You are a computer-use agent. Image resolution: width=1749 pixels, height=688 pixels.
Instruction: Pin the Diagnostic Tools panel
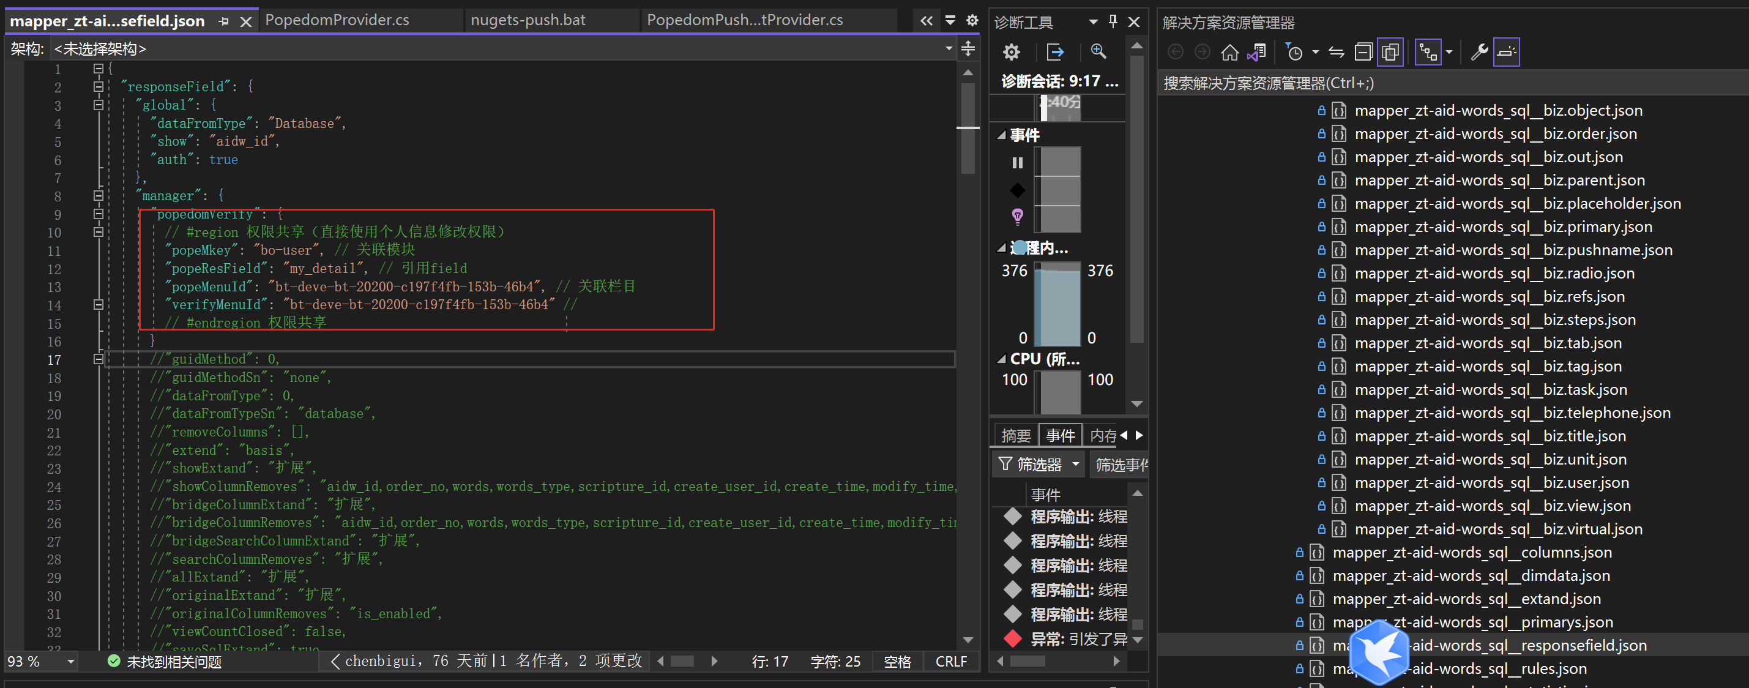pyautogui.click(x=1113, y=22)
